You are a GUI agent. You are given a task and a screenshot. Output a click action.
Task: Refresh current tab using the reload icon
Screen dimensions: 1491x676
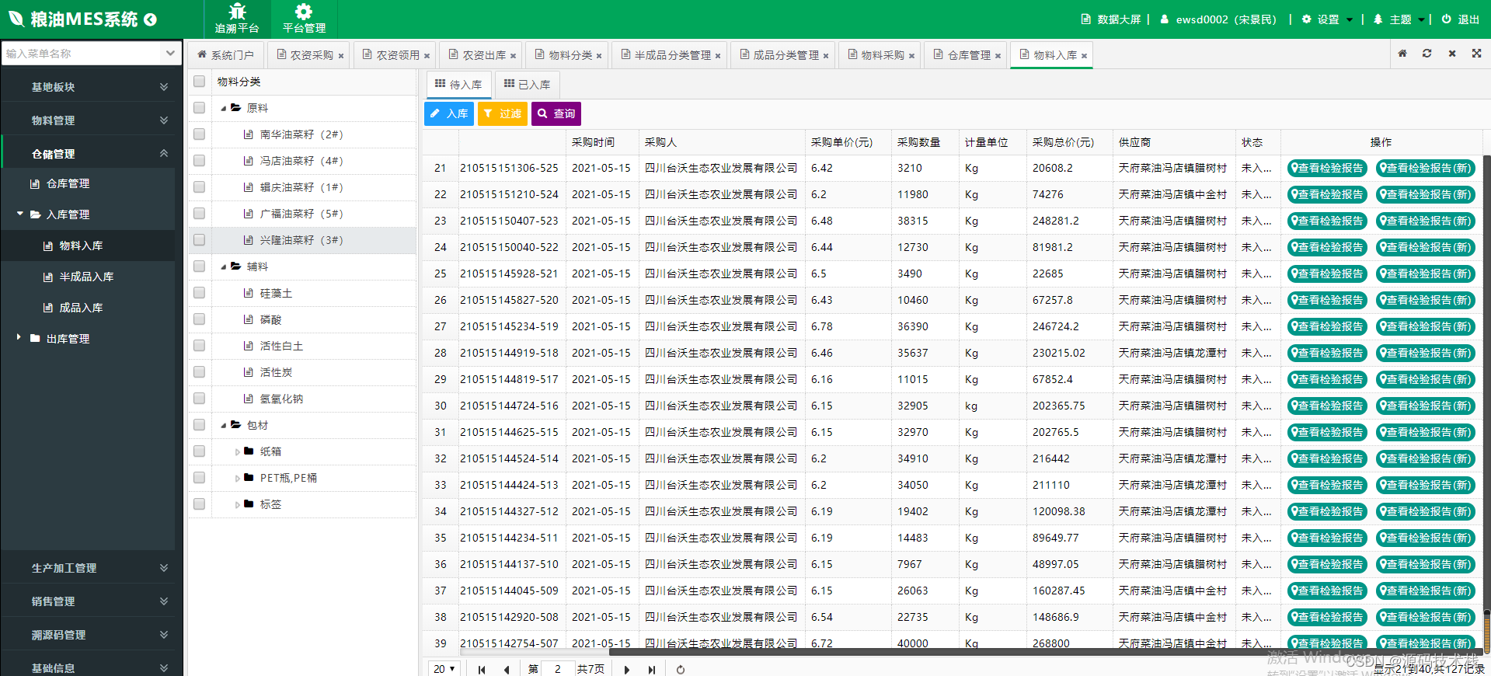1427,54
